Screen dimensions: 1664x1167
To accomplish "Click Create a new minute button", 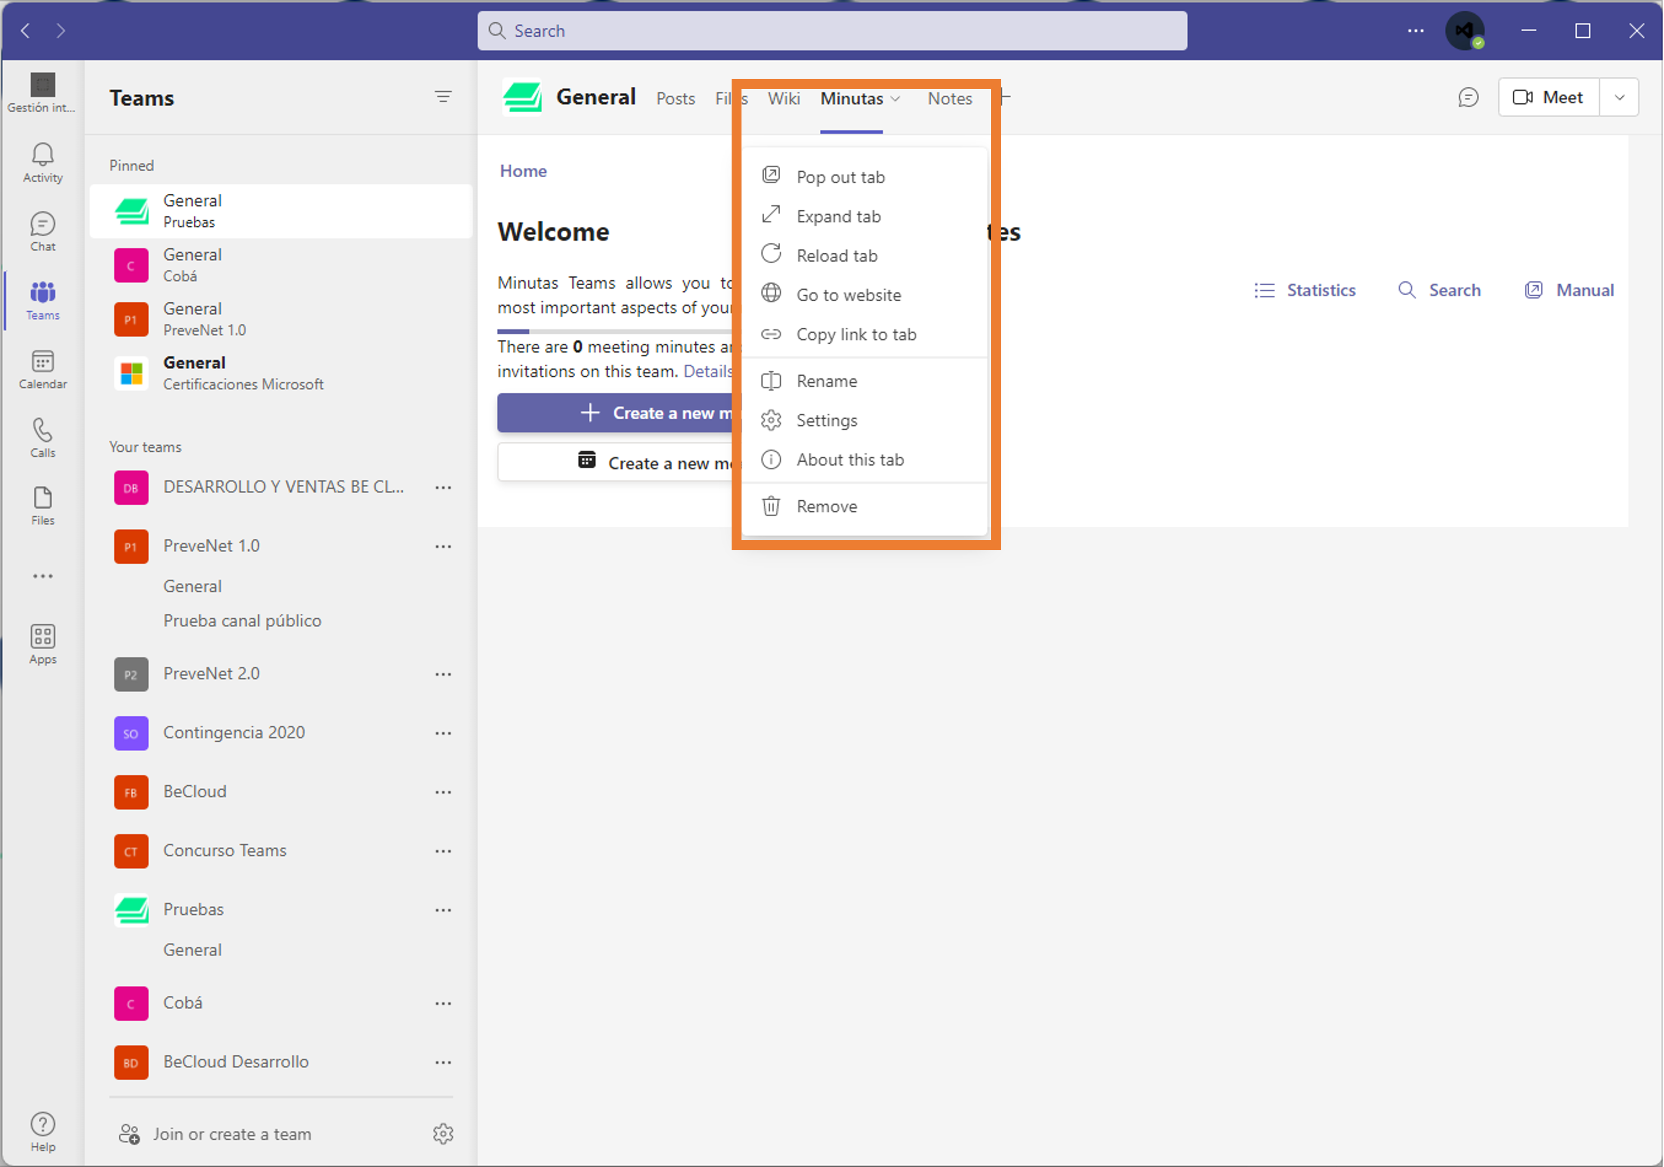I will click(615, 413).
